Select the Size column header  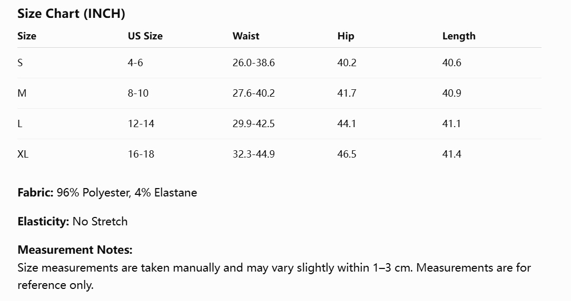point(27,36)
